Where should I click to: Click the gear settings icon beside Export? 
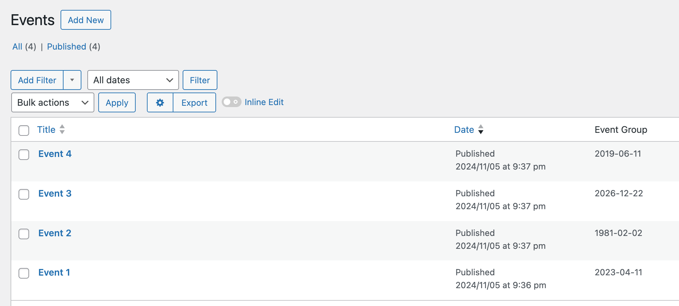160,103
